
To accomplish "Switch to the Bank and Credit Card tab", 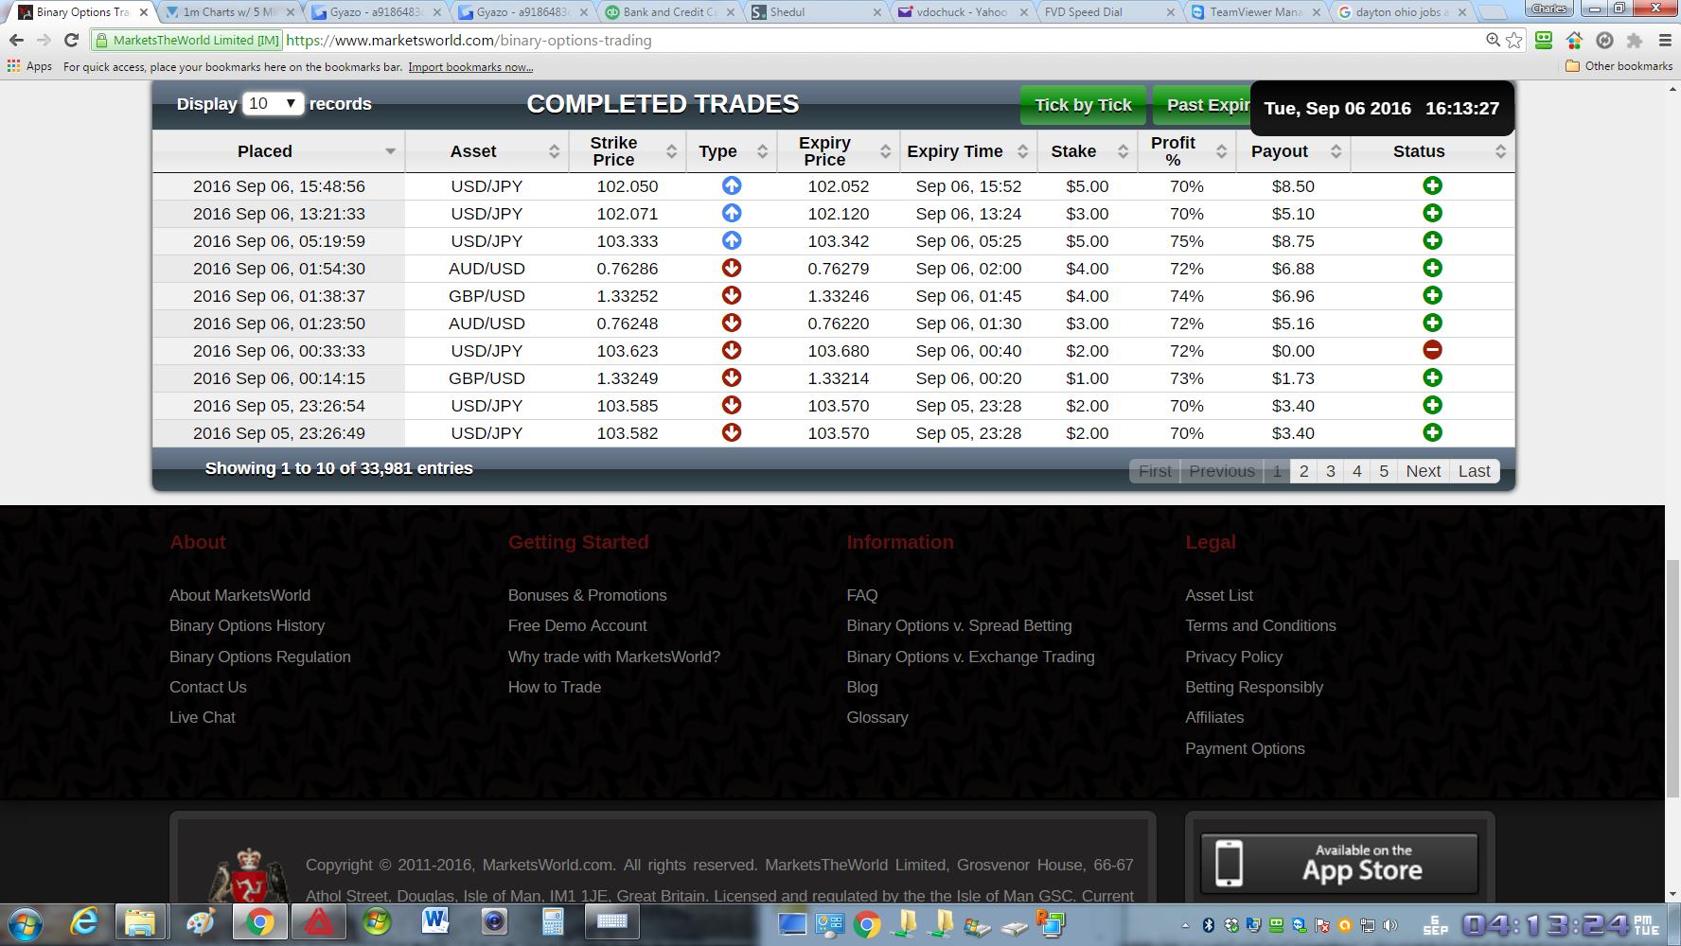I will tap(668, 12).
